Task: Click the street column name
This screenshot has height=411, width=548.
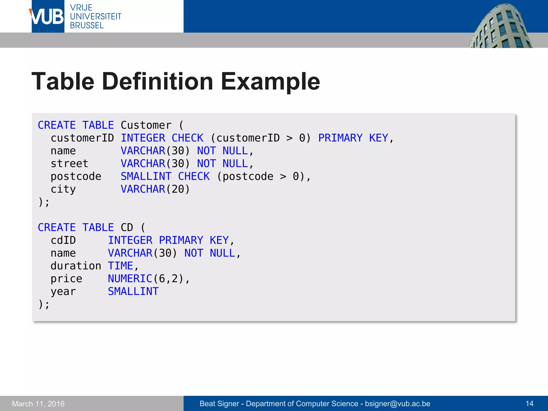Action: (69, 163)
